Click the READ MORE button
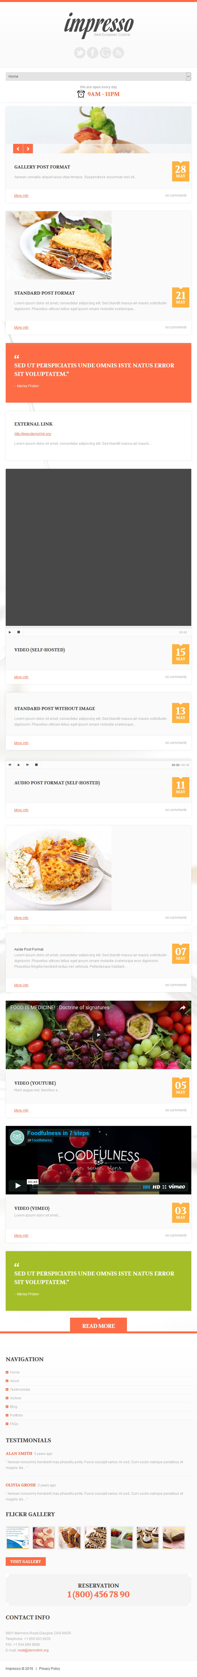197x1677 pixels. coord(98,1325)
